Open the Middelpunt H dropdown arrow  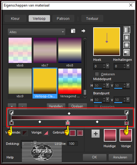point(108,85)
